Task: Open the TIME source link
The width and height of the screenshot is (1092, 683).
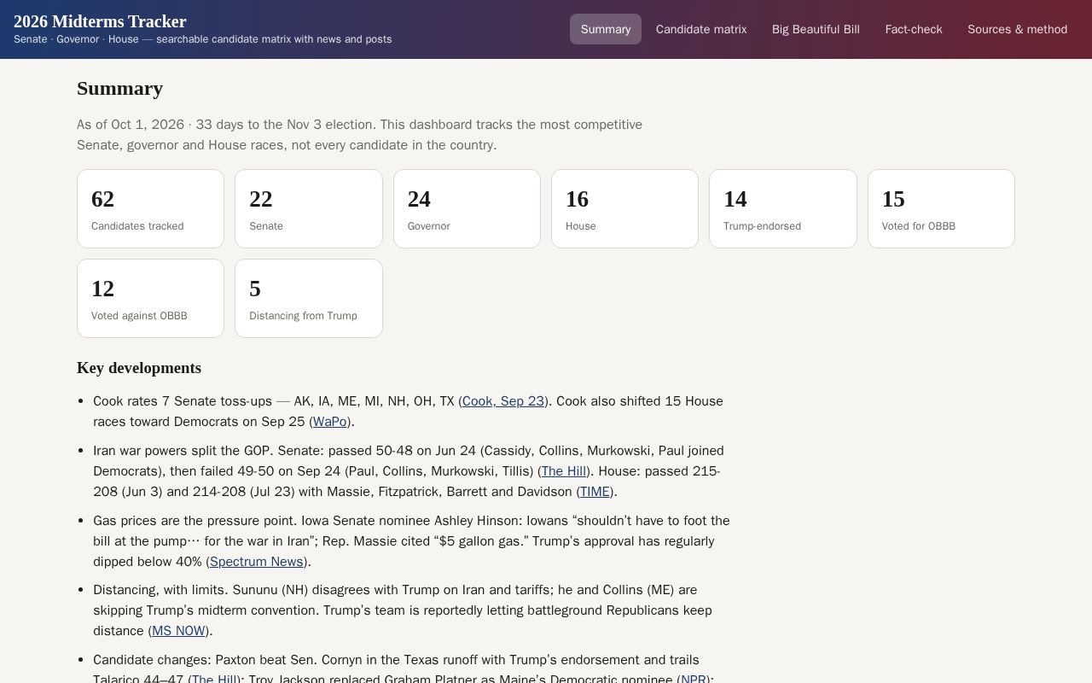Action: pyautogui.click(x=595, y=492)
